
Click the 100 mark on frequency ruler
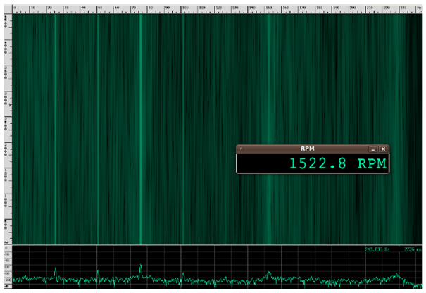183,8
